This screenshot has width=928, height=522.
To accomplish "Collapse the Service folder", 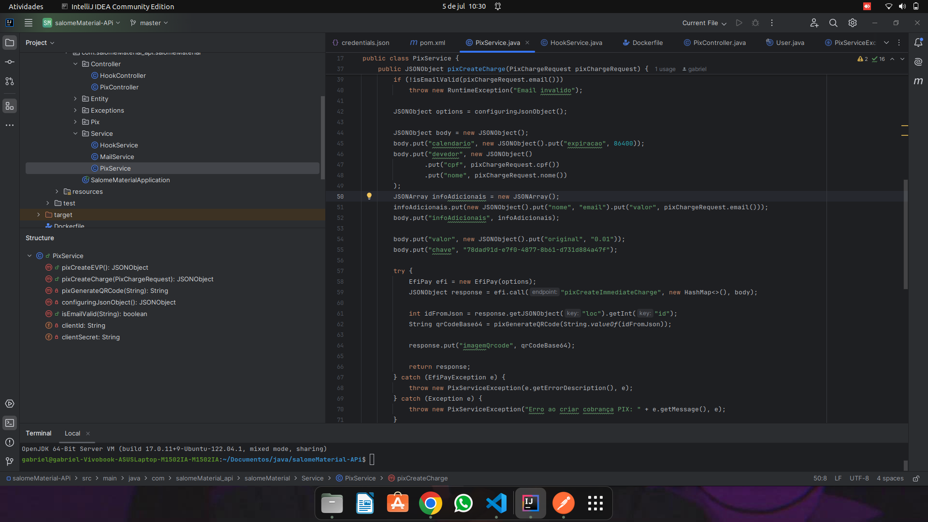I will pyautogui.click(x=75, y=133).
